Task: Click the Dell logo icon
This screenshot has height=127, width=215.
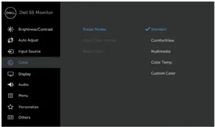Action: click(11, 13)
